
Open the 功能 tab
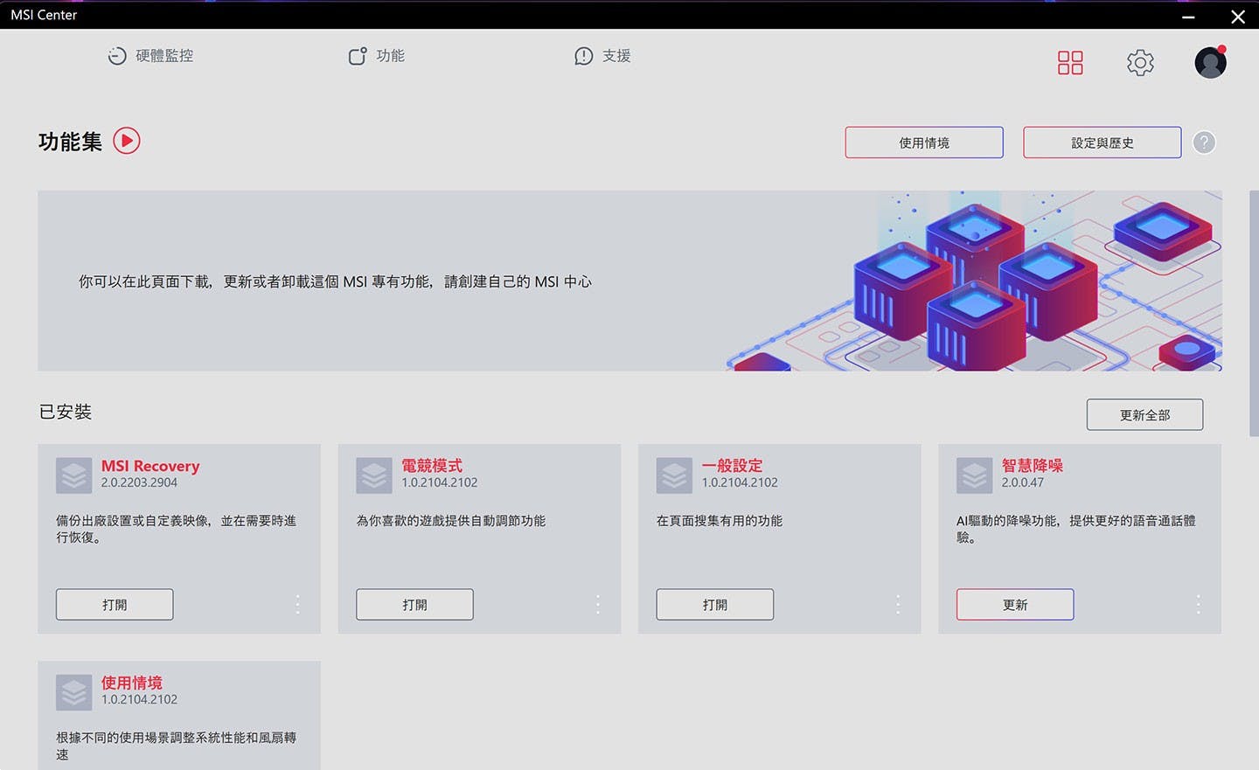click(x=377, y=56)
